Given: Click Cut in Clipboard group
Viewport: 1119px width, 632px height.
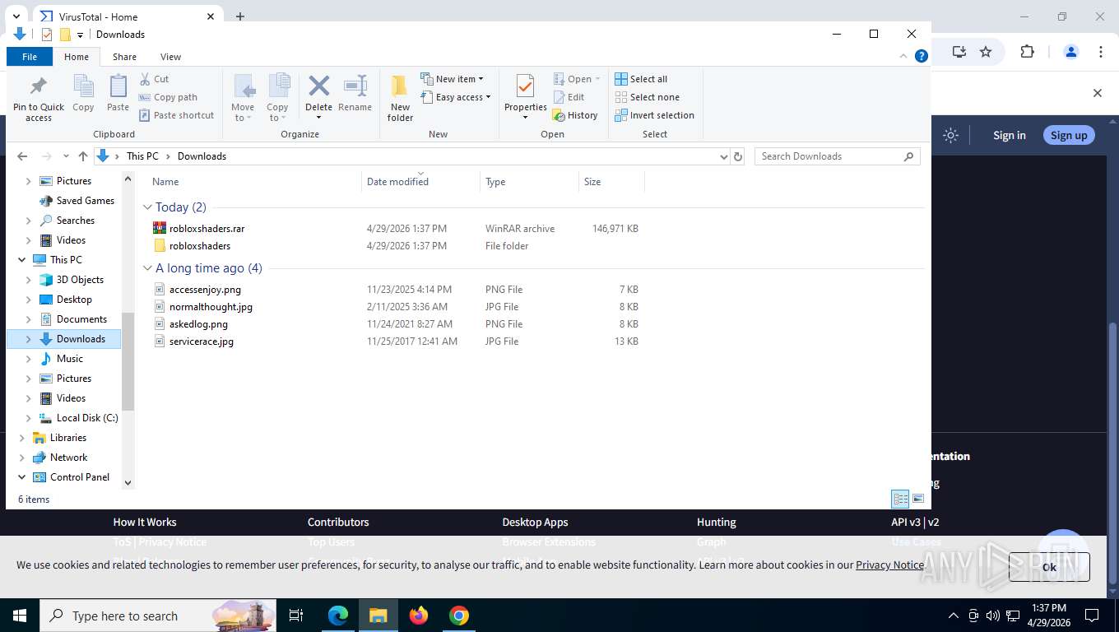Looking at the screenshot, I should coord(154,79).
